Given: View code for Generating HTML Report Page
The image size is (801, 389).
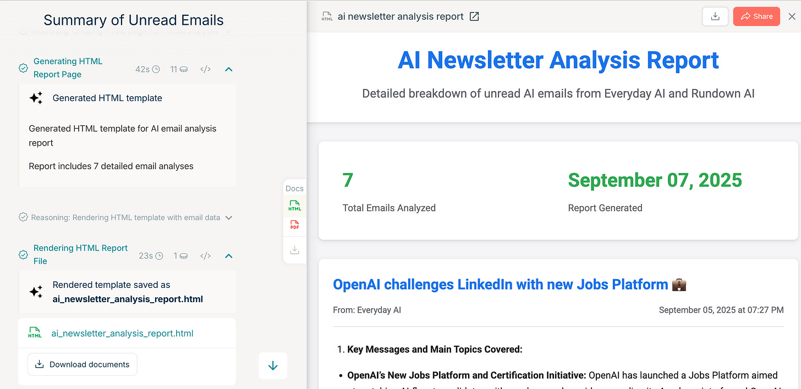Looking at the screenshot, I should coord(205,69).
